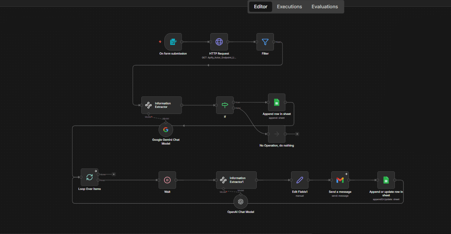Select the Editor tab
451x234 pixels.
pos(260,6)
